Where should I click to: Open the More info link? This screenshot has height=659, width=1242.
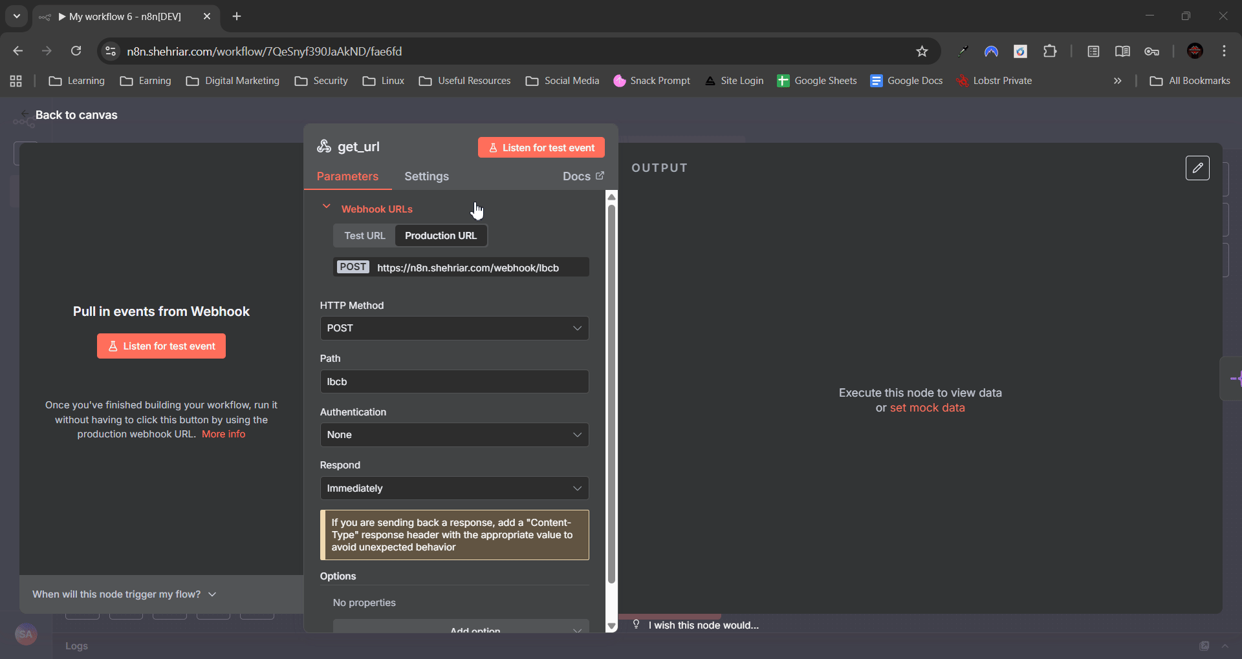click(x=223, y=434)
